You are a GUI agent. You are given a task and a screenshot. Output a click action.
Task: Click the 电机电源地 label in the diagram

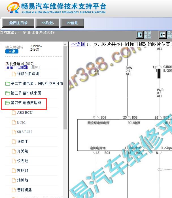click(x=98, y=148)
